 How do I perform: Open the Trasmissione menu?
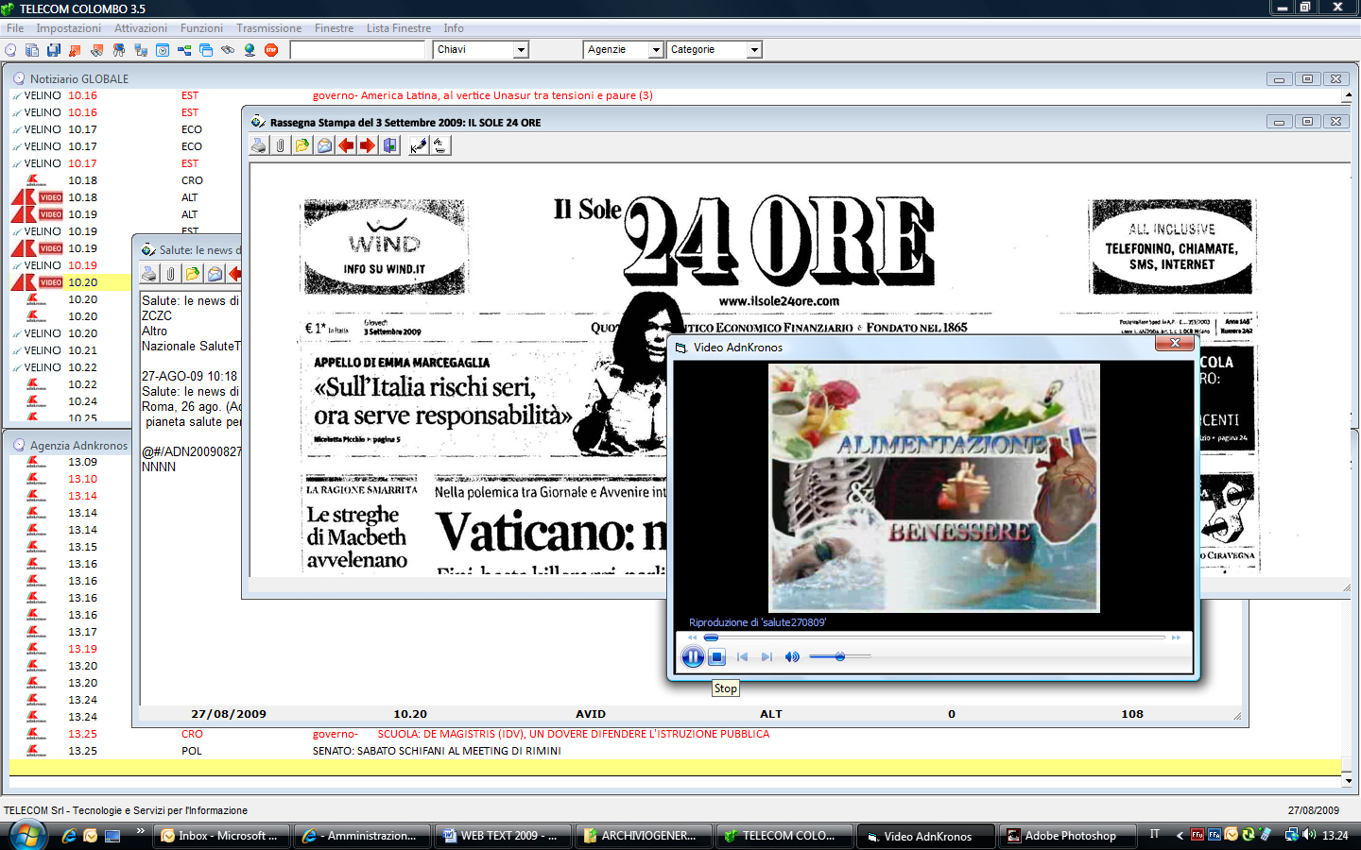point(268,28)
